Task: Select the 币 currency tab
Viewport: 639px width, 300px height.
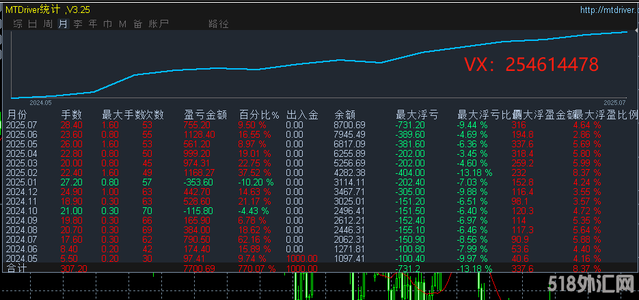Action: pos(108,24)
